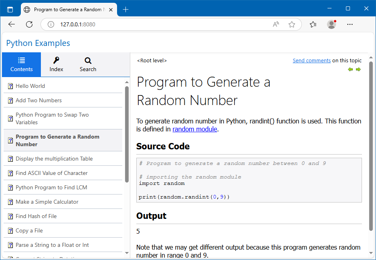Click the contents list scroll up arrow
376x260 pixels.
pos(127,82)
